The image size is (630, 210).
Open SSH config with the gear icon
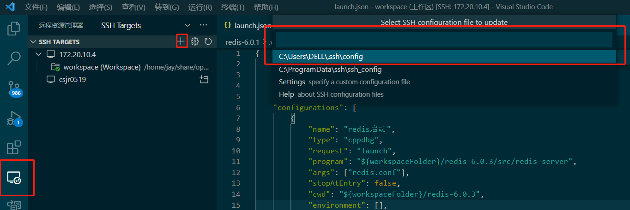(x=195, y=41)
